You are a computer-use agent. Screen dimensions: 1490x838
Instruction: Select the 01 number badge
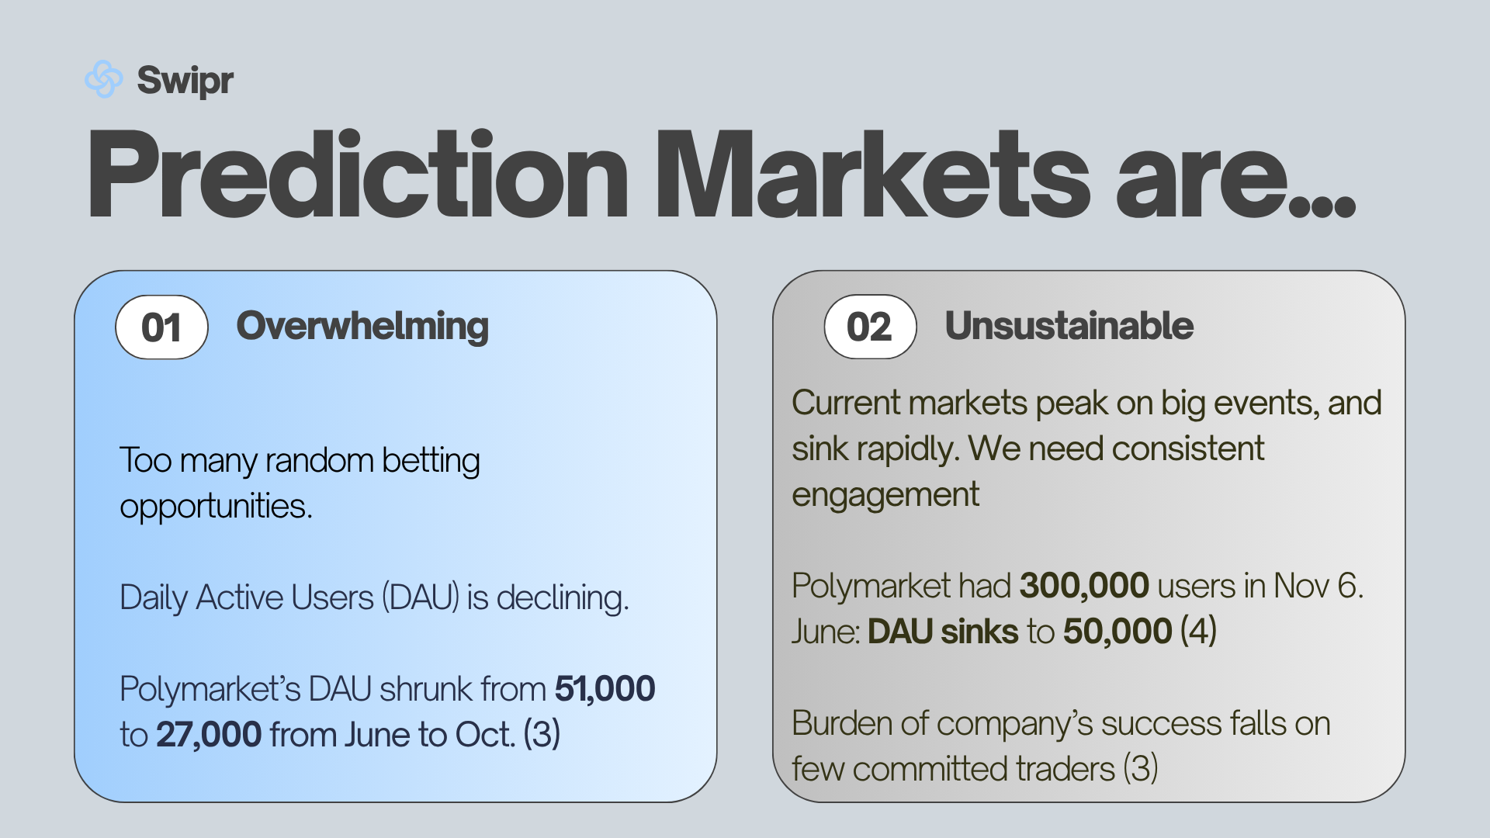click(161, 327)
